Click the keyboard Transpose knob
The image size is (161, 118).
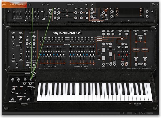click(14, 90)
